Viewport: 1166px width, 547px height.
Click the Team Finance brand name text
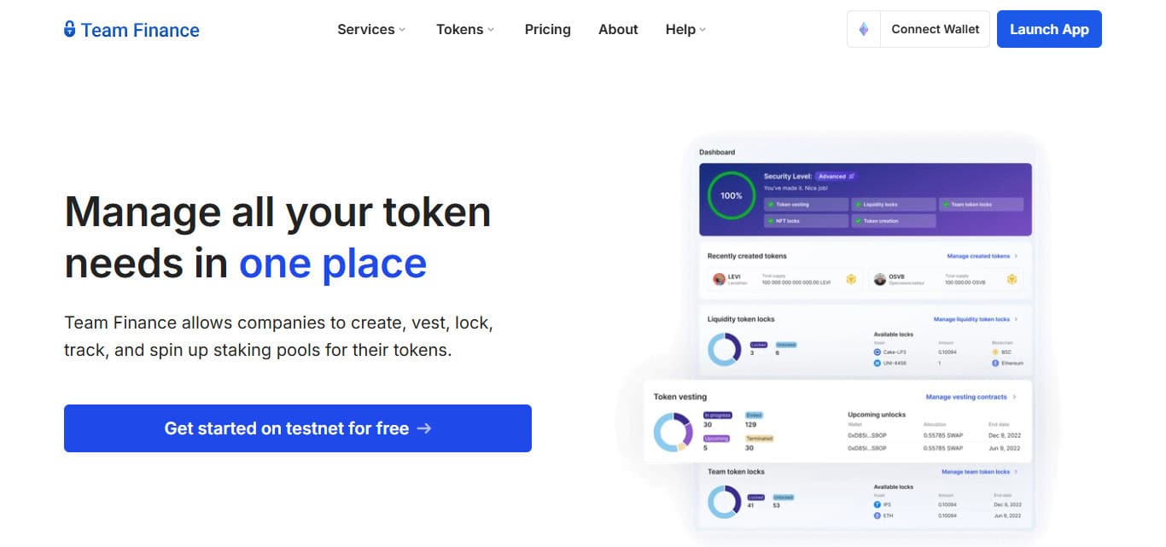140,30
